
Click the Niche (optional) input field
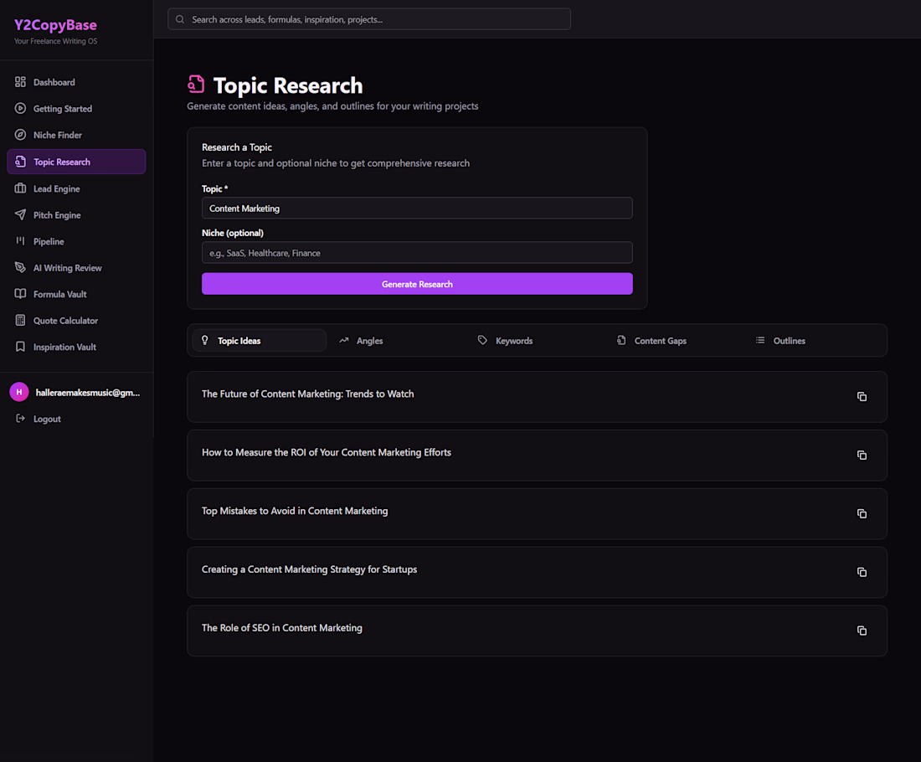point(417,253)
